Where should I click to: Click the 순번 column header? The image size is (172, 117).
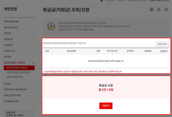(x=47, y=51)
